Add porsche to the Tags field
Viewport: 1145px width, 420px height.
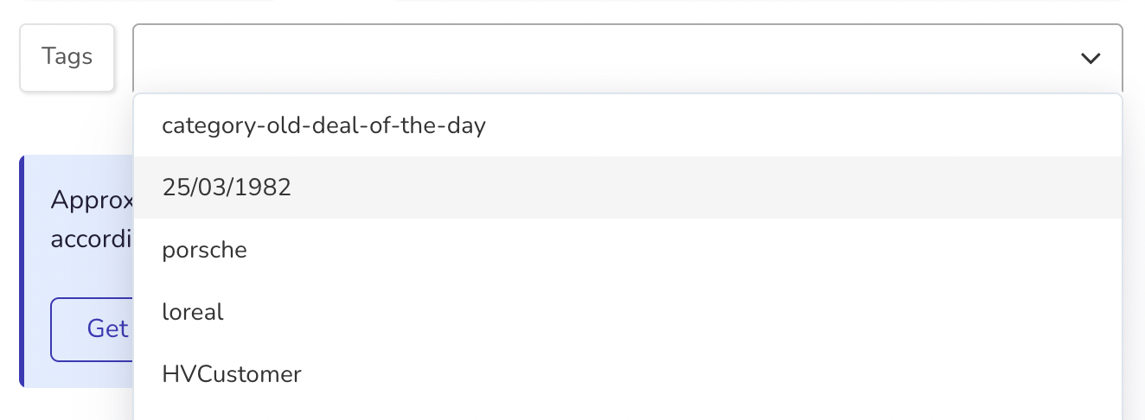[x=204, y=251]
